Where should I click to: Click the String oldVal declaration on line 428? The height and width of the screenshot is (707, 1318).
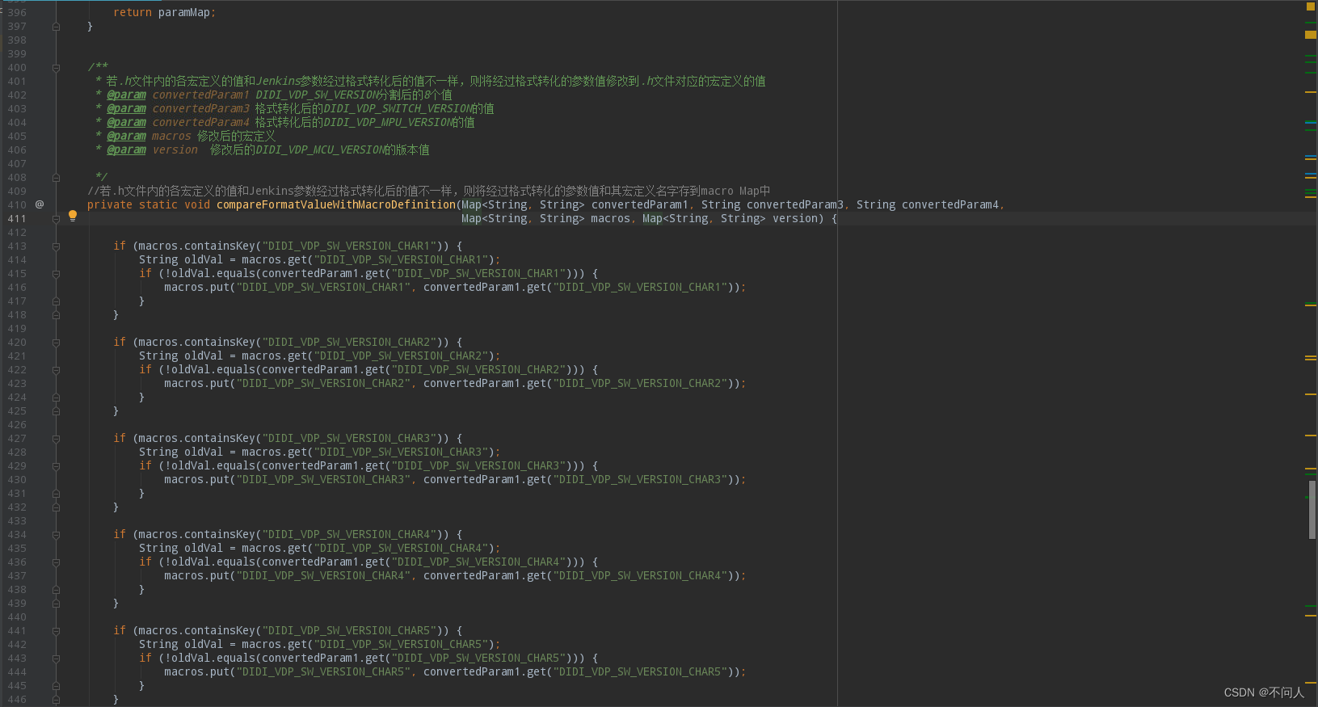click(319, 452)
